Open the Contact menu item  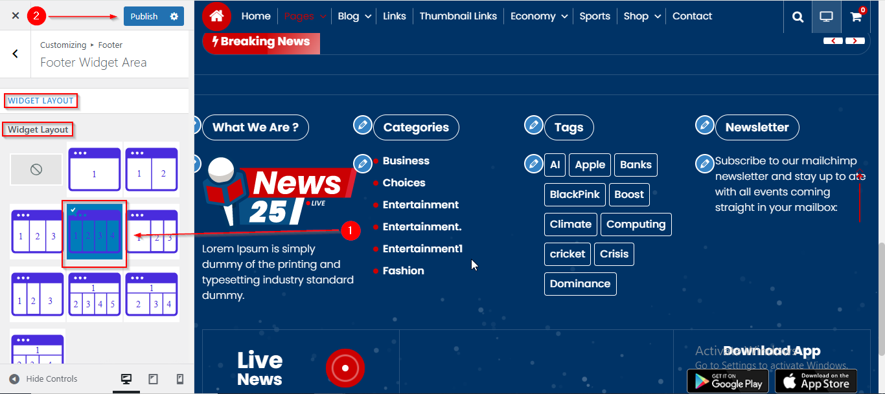pos(692,16)
